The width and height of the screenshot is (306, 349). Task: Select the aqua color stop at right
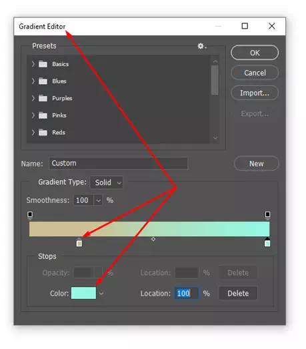(x=267, y=242)
